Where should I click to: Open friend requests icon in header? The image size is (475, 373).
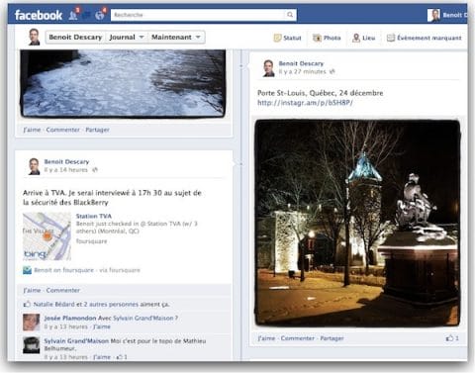pos(73,15)
